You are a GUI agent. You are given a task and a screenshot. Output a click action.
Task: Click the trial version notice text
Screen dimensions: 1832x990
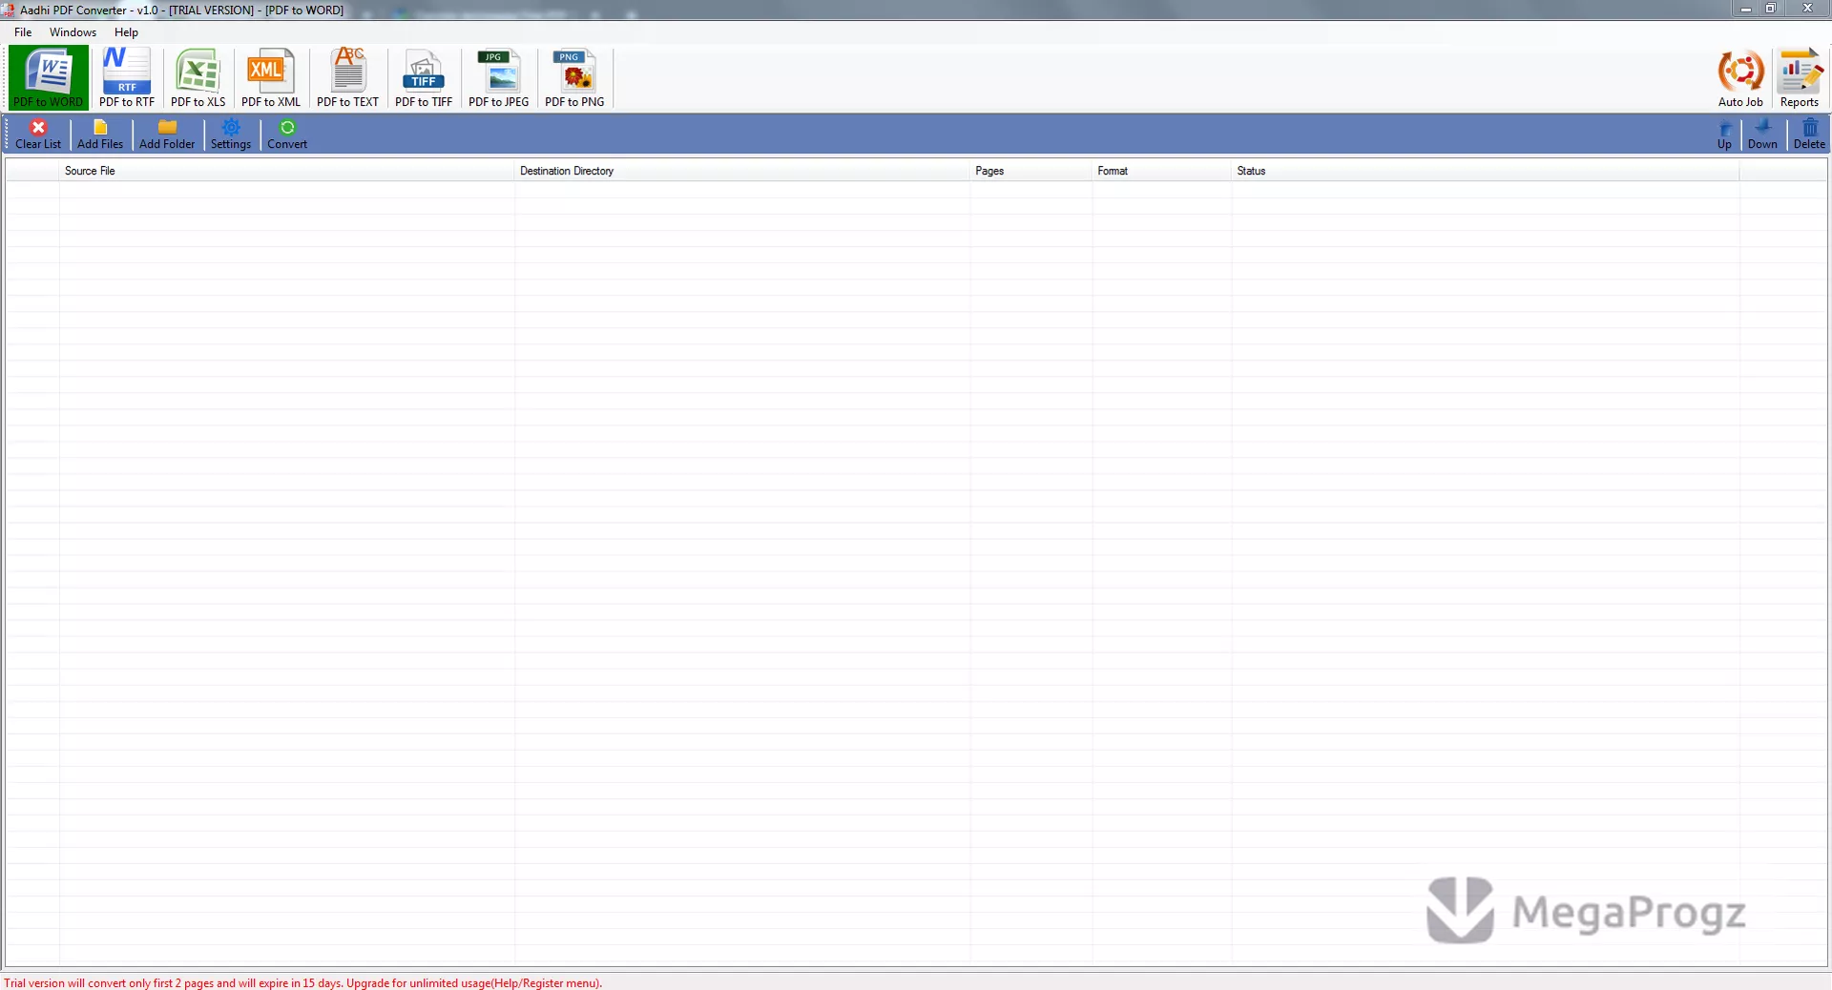tap(302, 982)
